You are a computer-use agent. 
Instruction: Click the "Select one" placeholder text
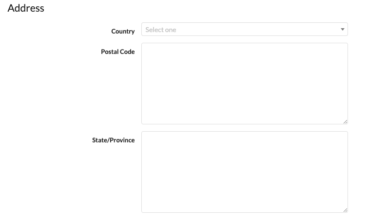(x=161, y=30)
